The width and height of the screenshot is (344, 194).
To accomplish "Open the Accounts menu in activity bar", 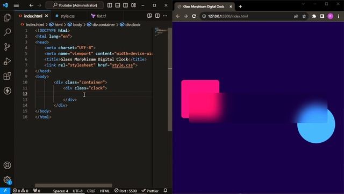I will pos(7,165).
